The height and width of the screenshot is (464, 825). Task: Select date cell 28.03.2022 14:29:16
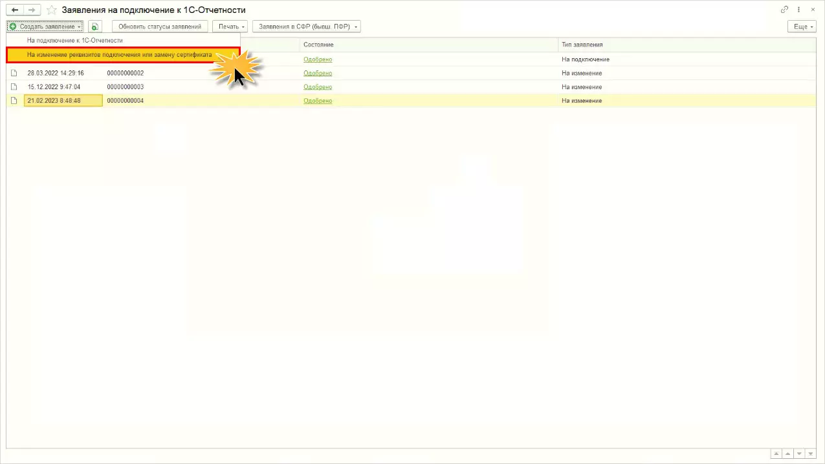point(63,73)
